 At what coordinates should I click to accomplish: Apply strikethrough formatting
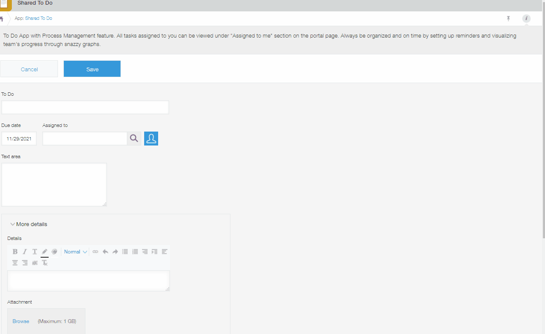point(35,263)
